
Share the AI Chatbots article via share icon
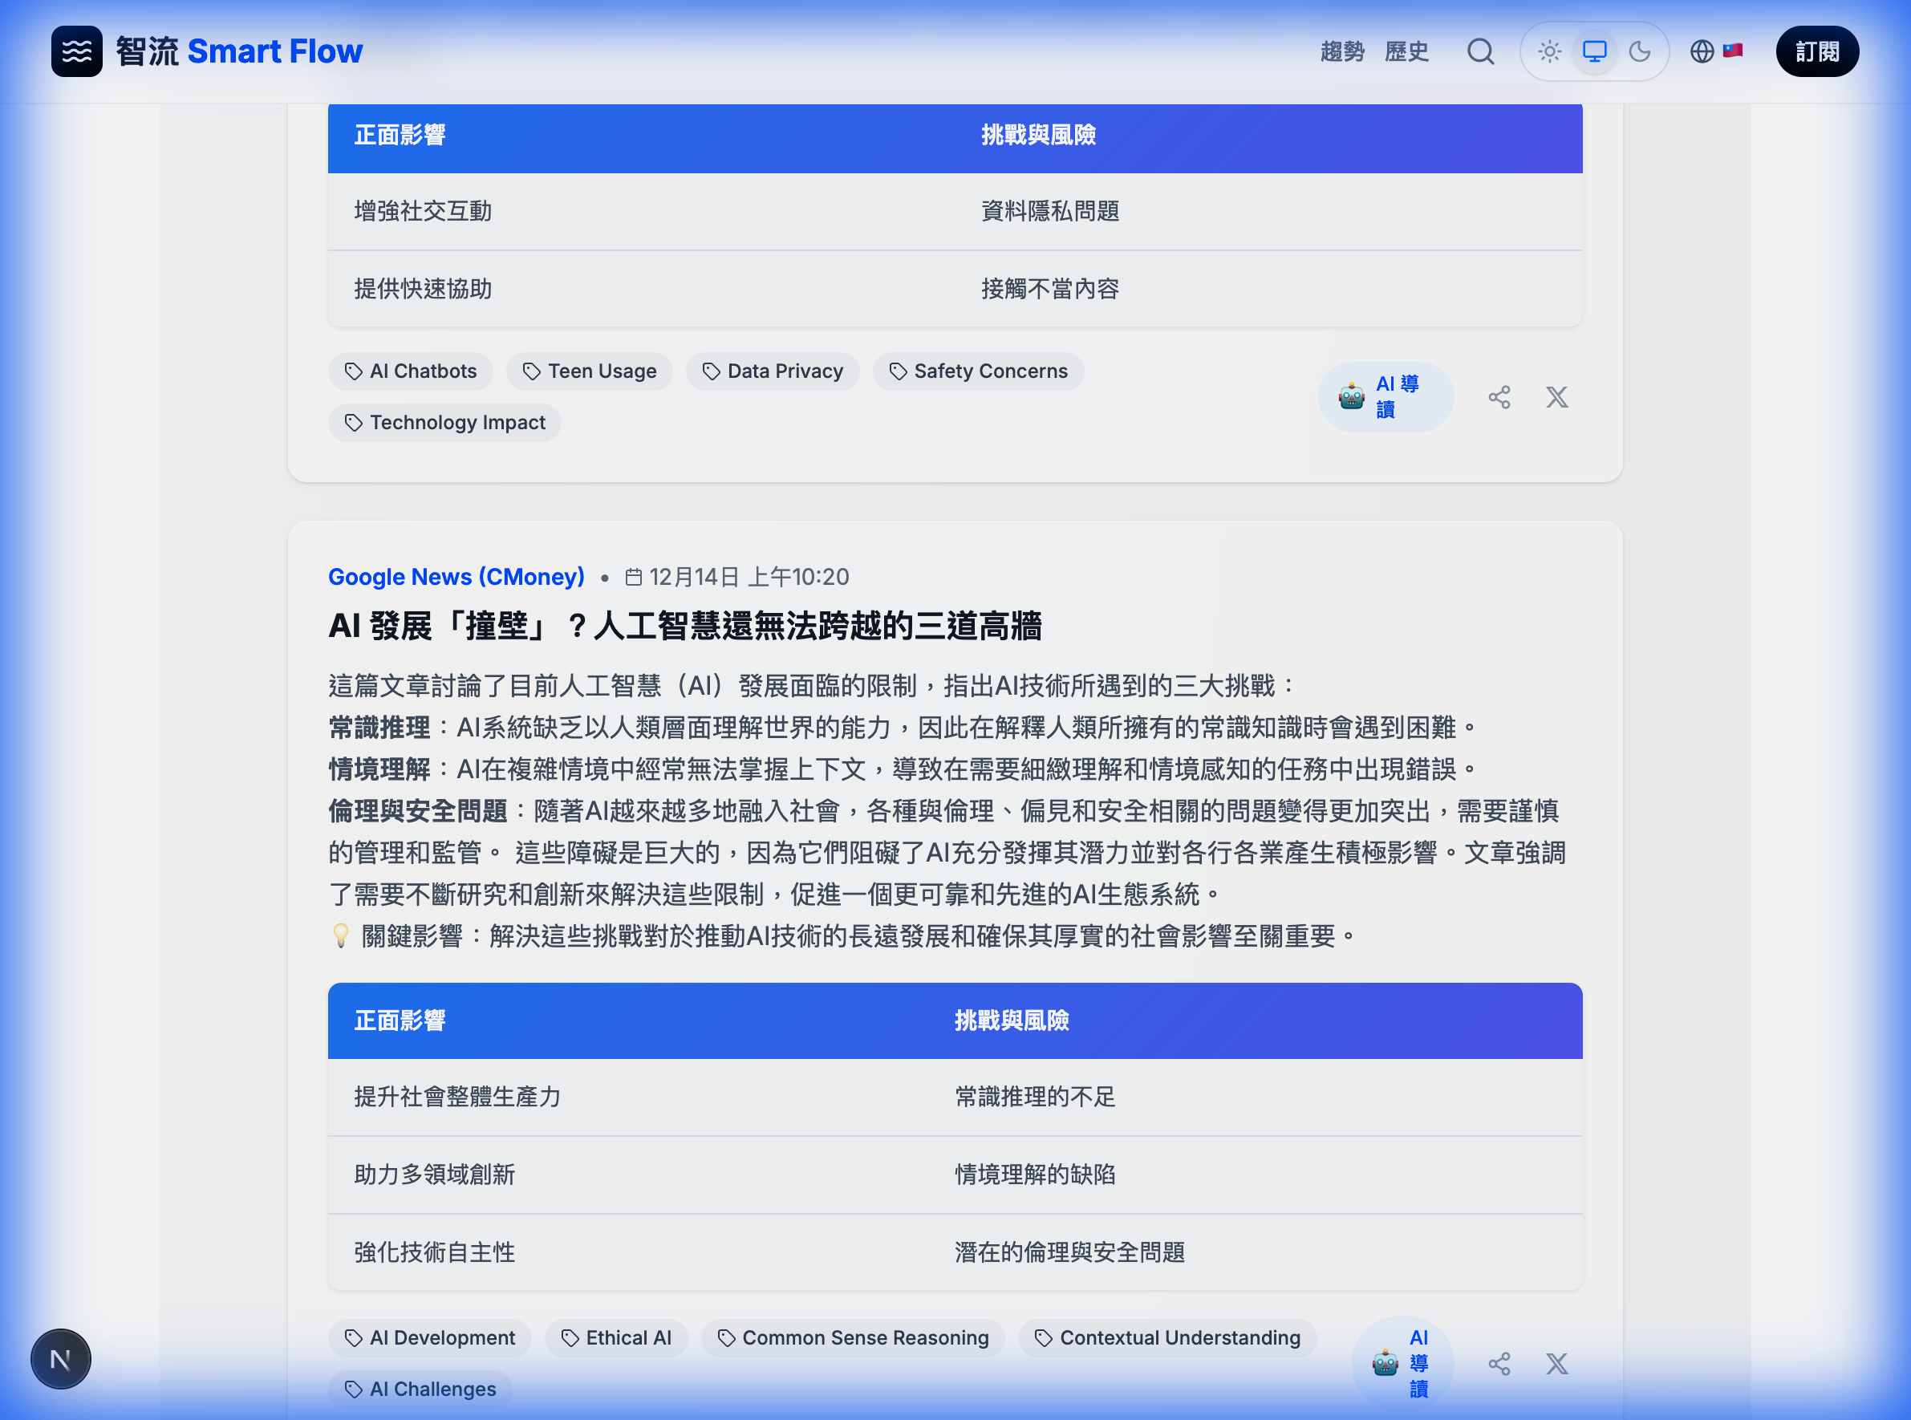point(1499,397)
